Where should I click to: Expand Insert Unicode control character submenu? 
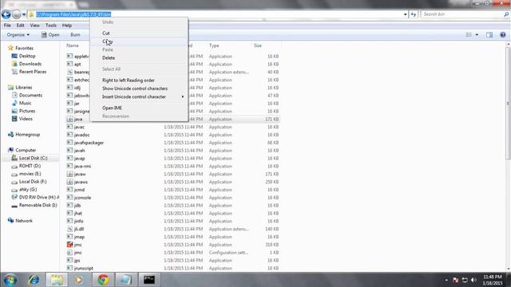coord(139,97)
